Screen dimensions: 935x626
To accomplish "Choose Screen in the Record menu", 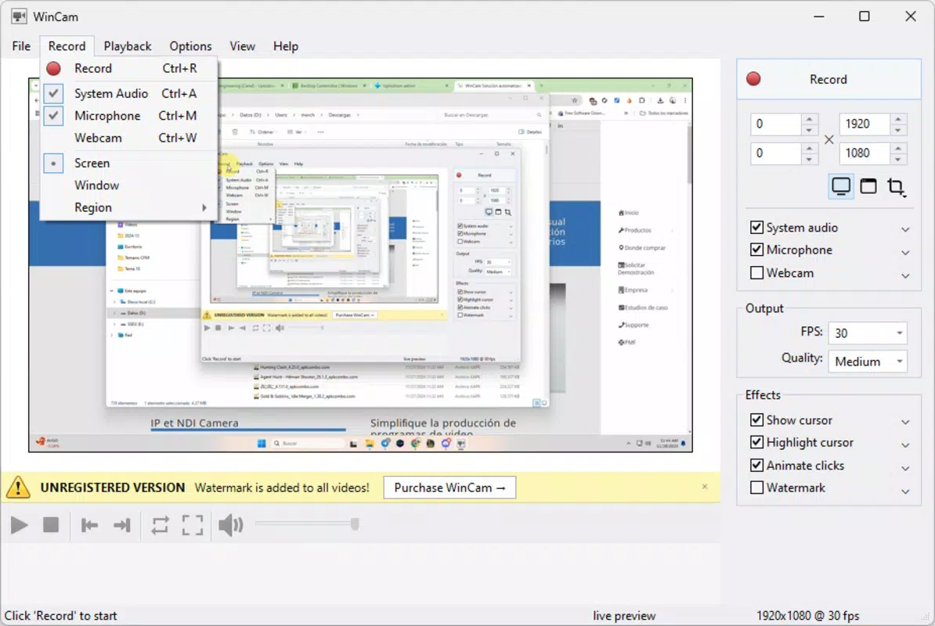I will 128,164.
